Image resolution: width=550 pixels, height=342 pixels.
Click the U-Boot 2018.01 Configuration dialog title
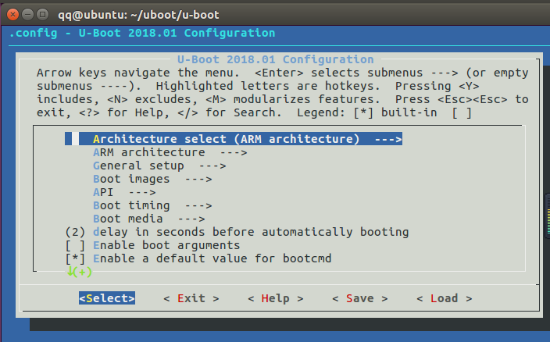click(x=275, y=59)
